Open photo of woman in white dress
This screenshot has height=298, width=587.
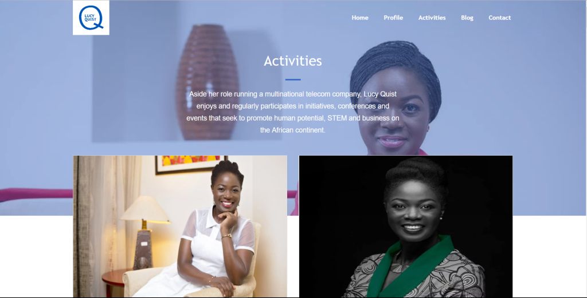click(180, 227)
